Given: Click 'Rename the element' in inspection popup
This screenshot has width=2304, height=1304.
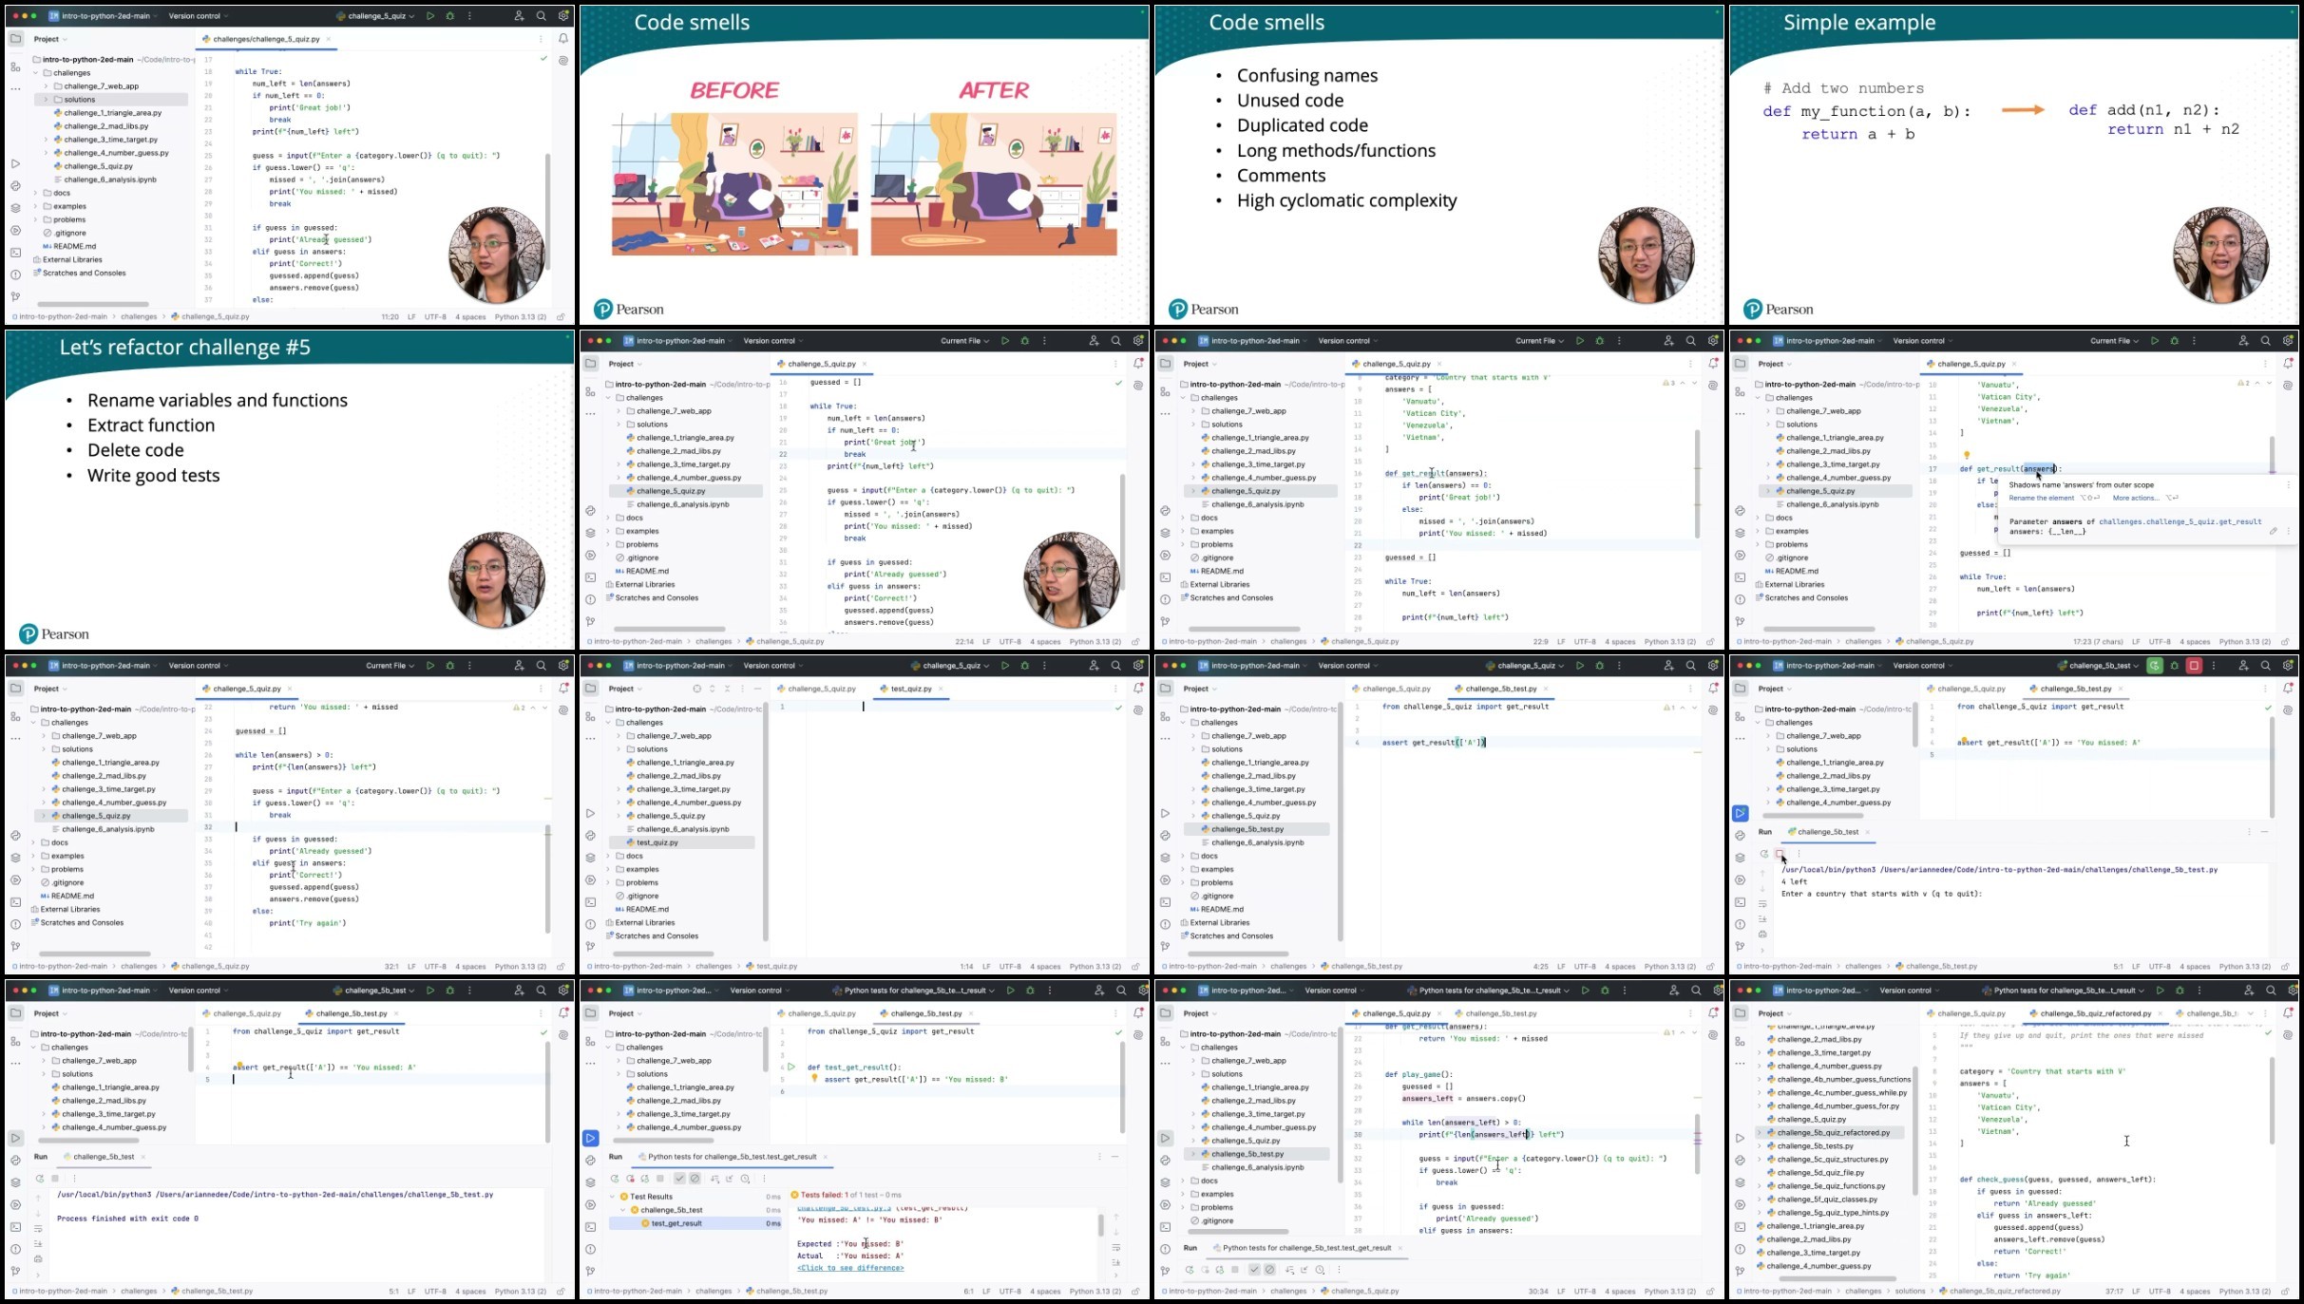Looking at the screenshot, I should [2041, 498].
